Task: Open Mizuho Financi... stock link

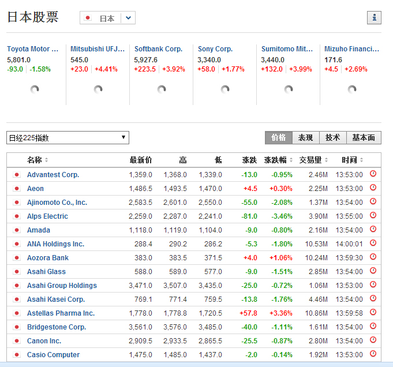Action: coord(351,49)
